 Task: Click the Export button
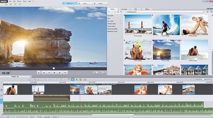point(101,4)
